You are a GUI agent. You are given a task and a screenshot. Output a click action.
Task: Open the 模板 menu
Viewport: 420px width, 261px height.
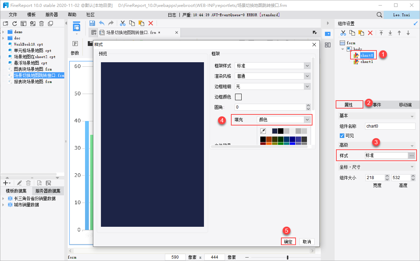(31, 15)
